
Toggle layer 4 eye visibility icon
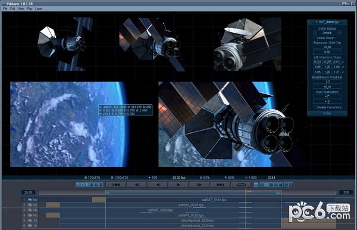click(30, 215)
